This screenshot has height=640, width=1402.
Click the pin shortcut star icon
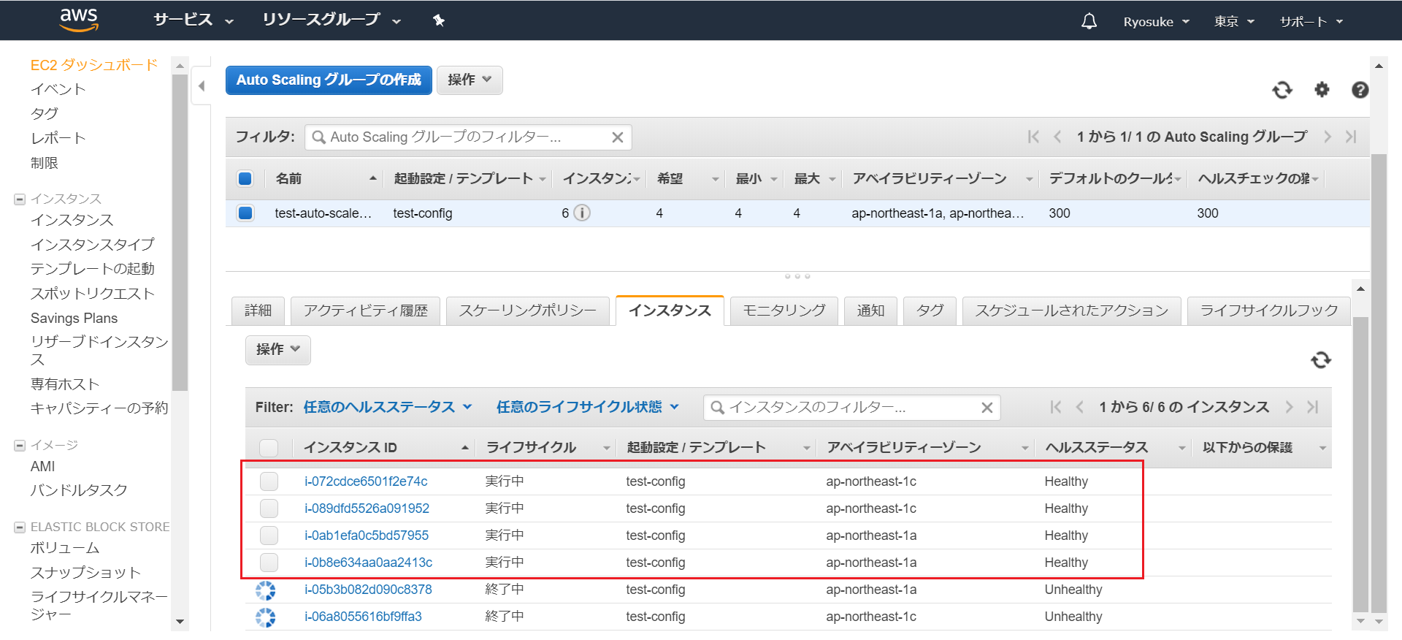coord(439,20)
